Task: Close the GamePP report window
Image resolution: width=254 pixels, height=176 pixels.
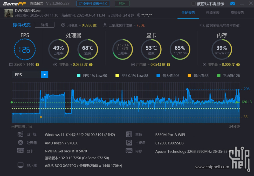Action: [x=251, y=3]
